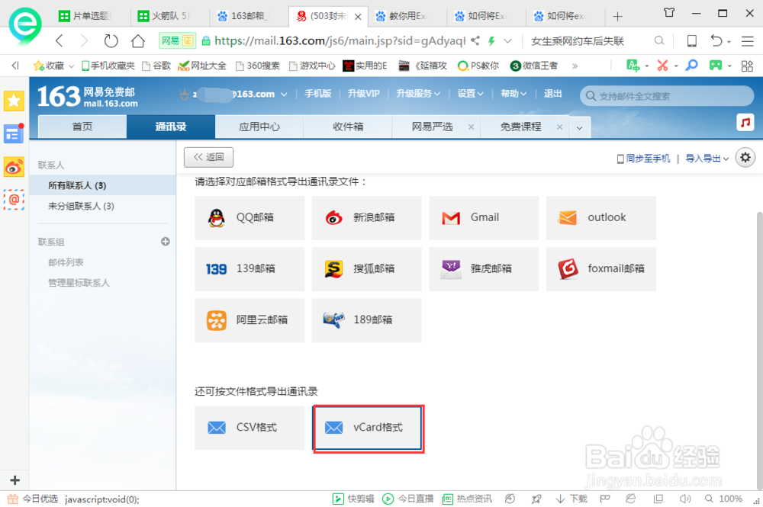Open new browser tab plus button
The width and height of the screenshot is (763, 507).
click(617, 17)
